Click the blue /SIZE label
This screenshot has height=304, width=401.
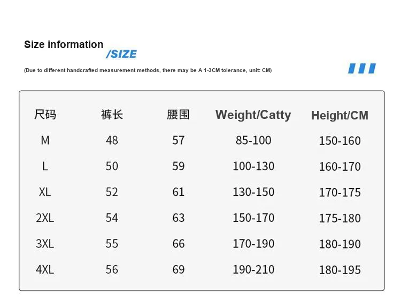(x=121, y=54)
